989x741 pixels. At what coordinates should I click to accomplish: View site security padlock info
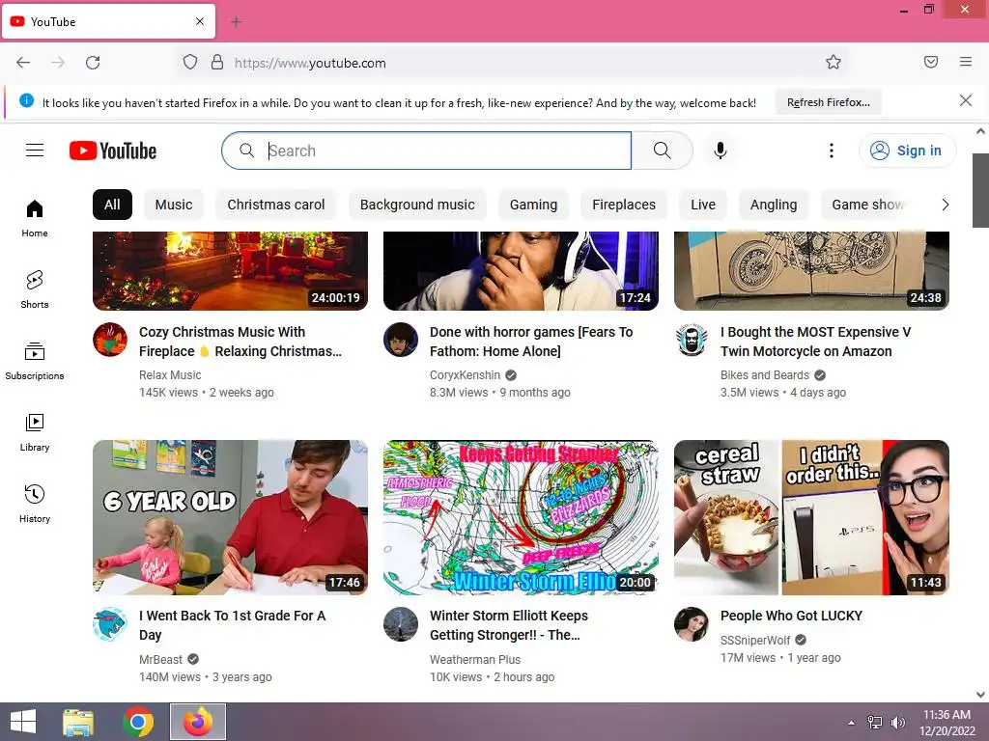click(x=217, y=63)
